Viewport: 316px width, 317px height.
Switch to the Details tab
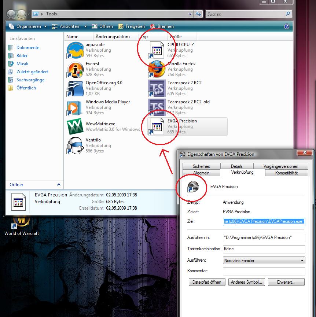coord(237,166)
